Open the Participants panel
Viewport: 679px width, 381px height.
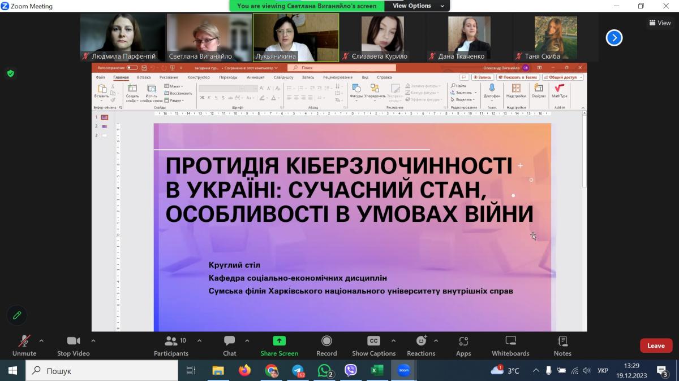(171, 345)
